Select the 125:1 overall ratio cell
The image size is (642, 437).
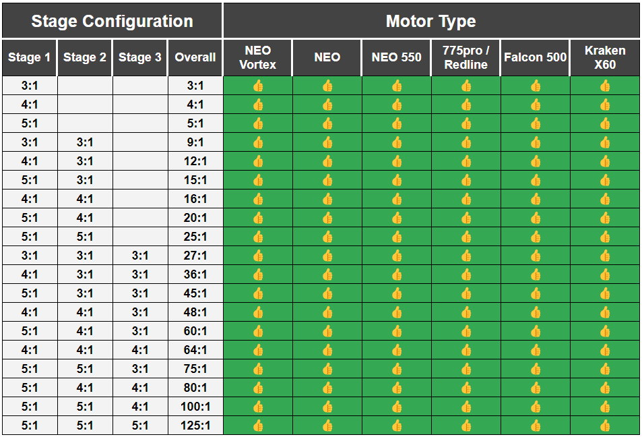point(195,426)
